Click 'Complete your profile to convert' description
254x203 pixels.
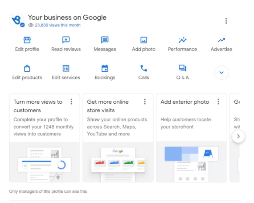44,127
